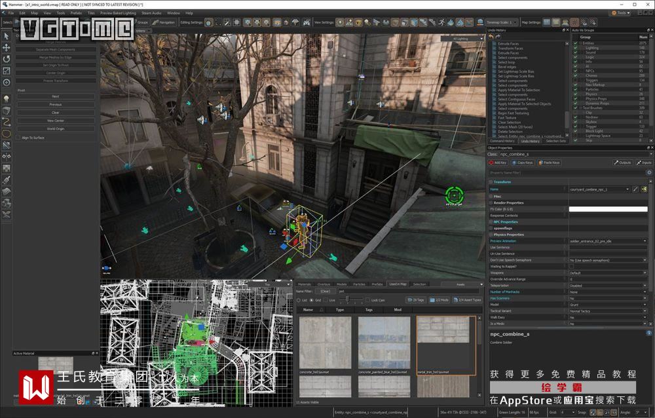Open the Preview Animation dropdown
The height and width of the screenshot is (418, 655).
coord(608,241)
